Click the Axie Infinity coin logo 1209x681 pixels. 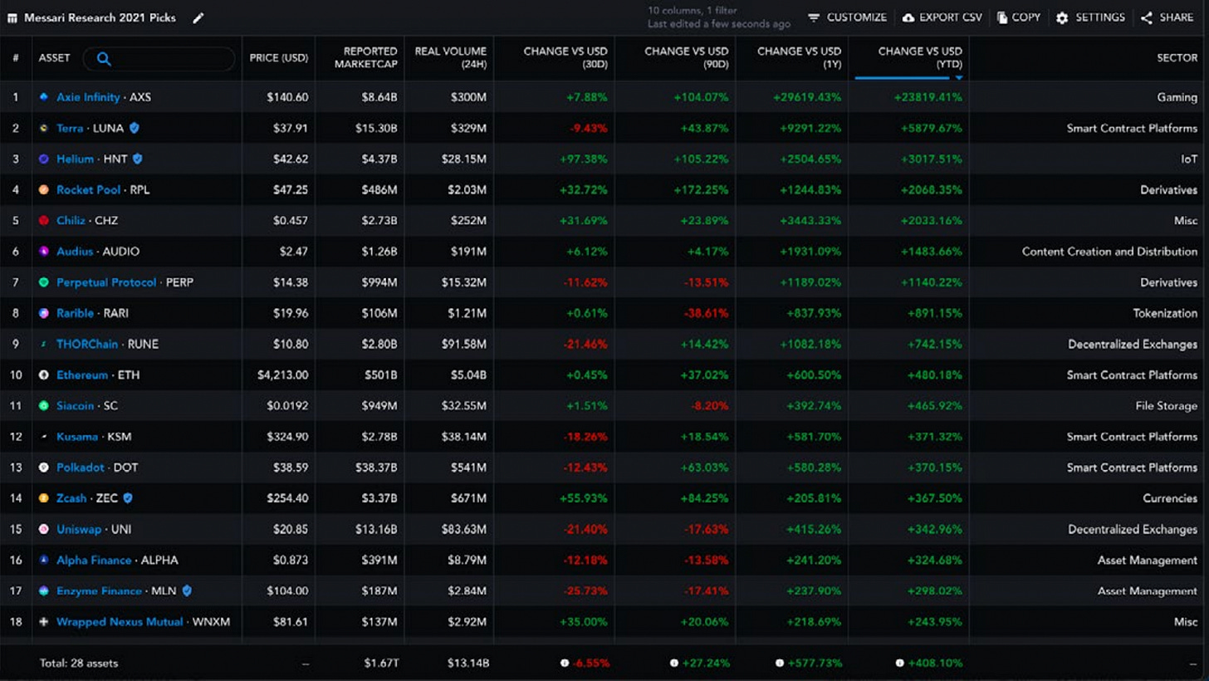click(44, 97)
